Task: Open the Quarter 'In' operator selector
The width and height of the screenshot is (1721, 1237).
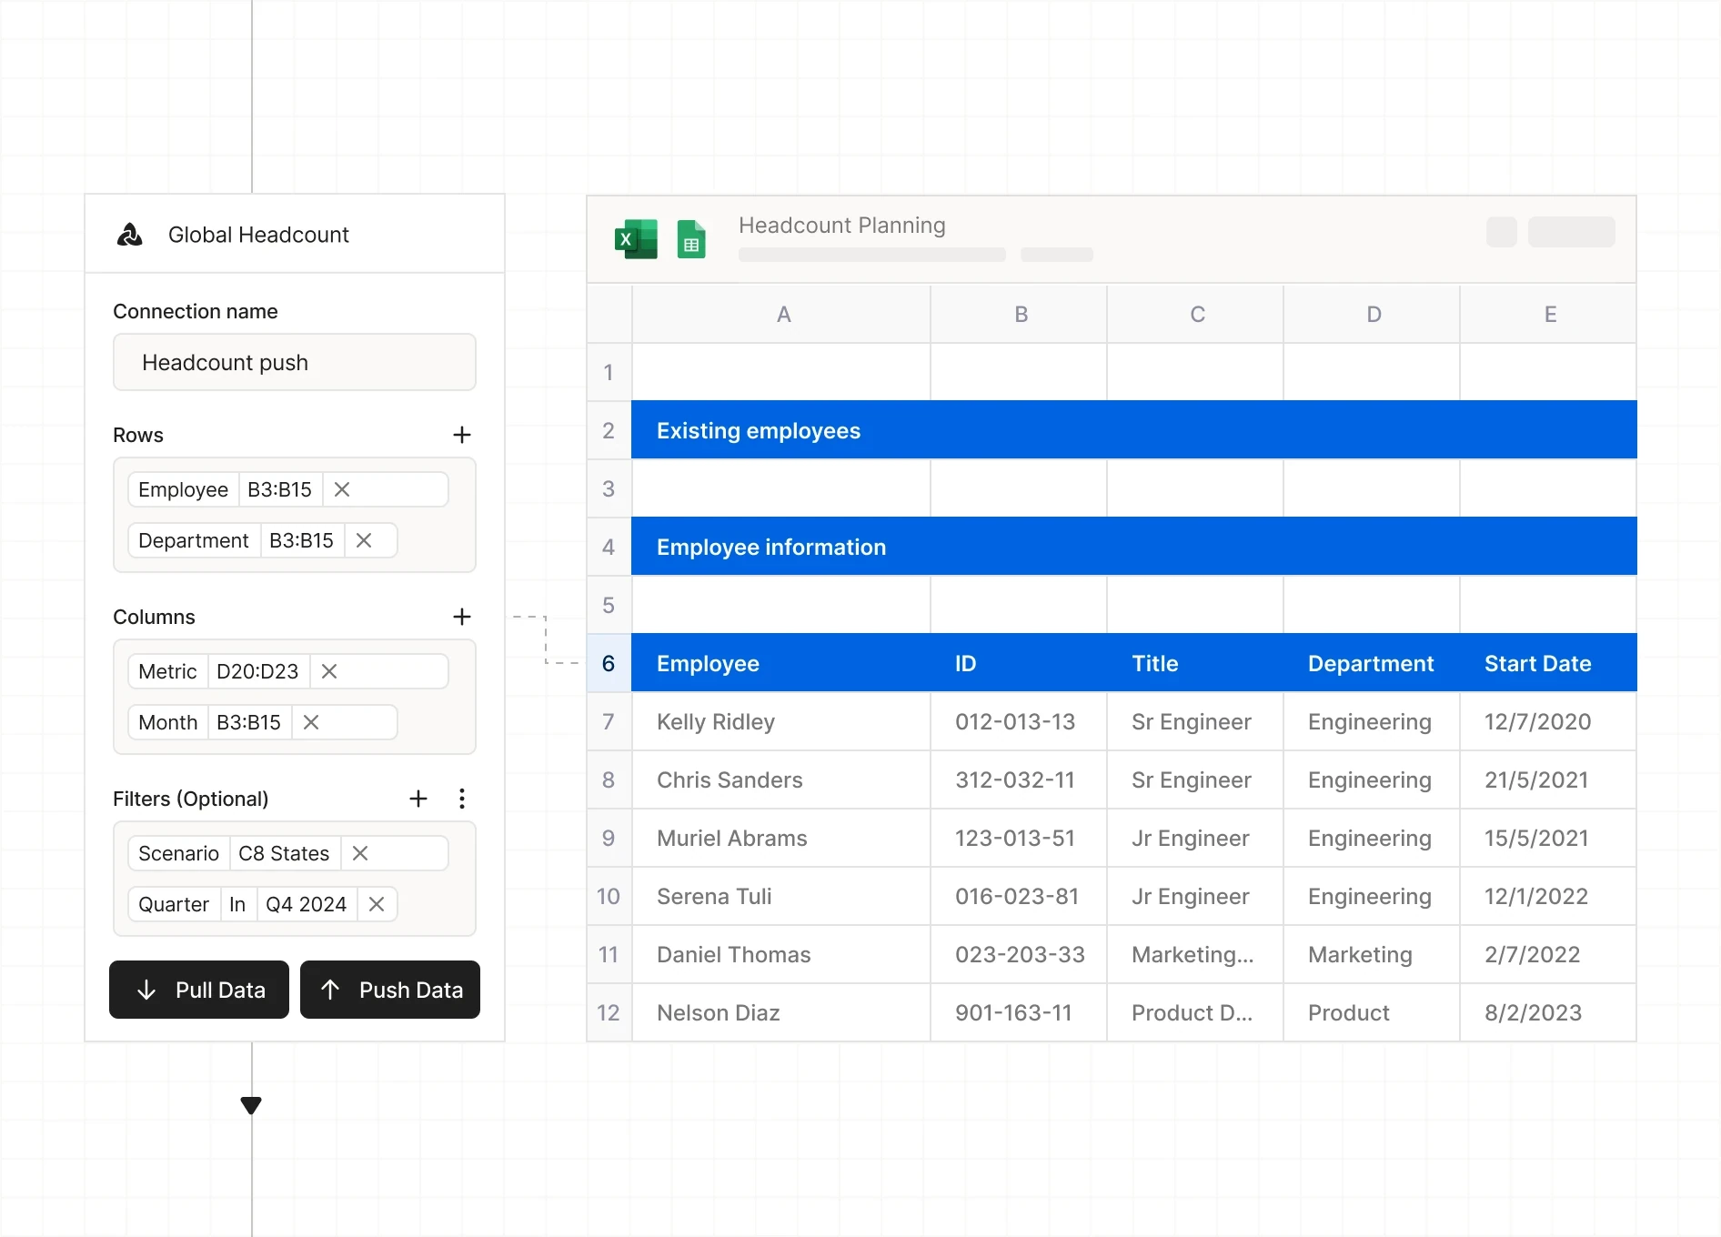Action: [237, 904]
